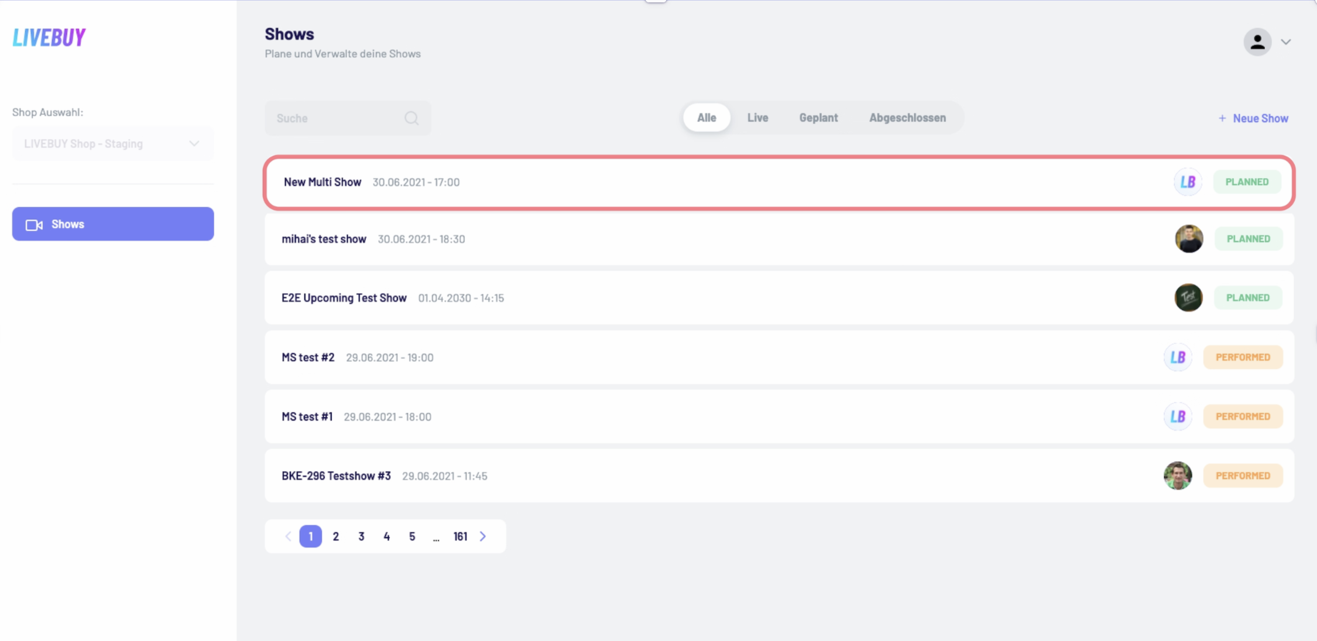The width and height of the screenshot is (1317, 641).
Task: Open the Shop Auswahl dropdown
Action: tap(112, 144)
